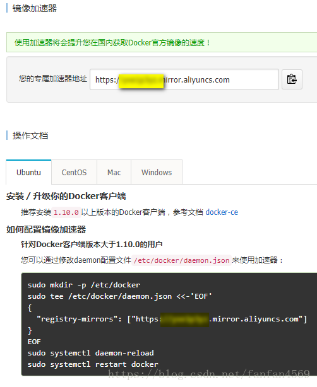Click the standalone EOF line in code
317x387 pixels.
[x=34, y=342]
